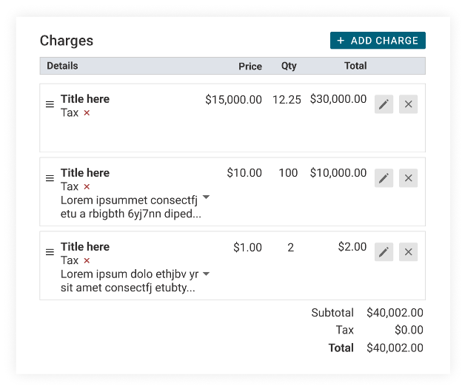Image resolution: width=462 pixels, height=389 pixels.
Task: Remove the $2.00 charge row
Action: tap(408, 252)
